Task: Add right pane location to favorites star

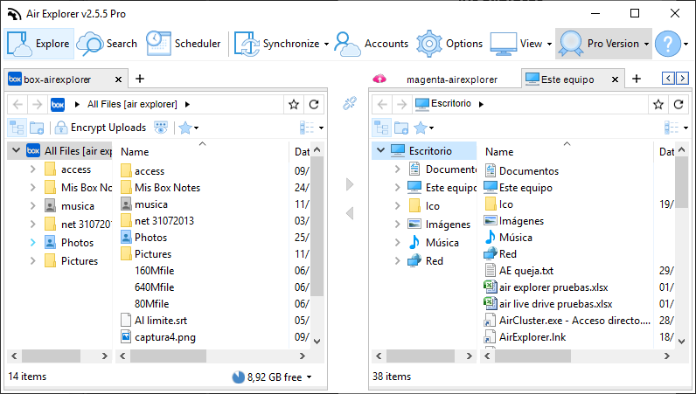Action: point(658,104)
